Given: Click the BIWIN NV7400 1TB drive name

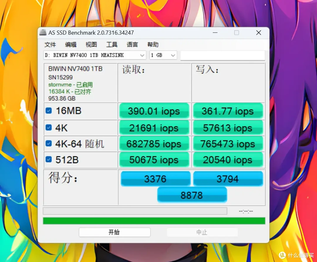Looking at the screenshot, I should tap(75, 69).
